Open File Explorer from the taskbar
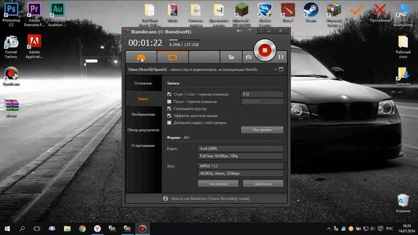Viewport: 418px width, 235px height. pyautogui.click(x=67, y=228)
